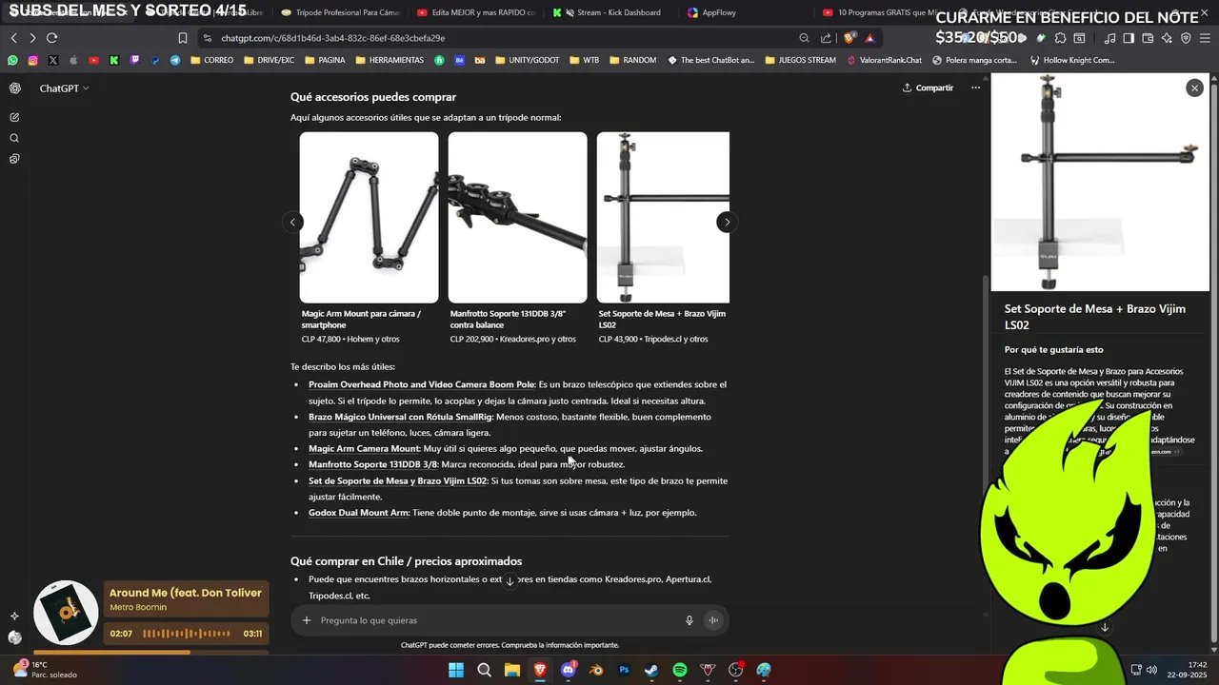This screenshot has width=1219, height=685.
Task: Open the Magic Arm Mount product image
Action: tap(369, 217)
